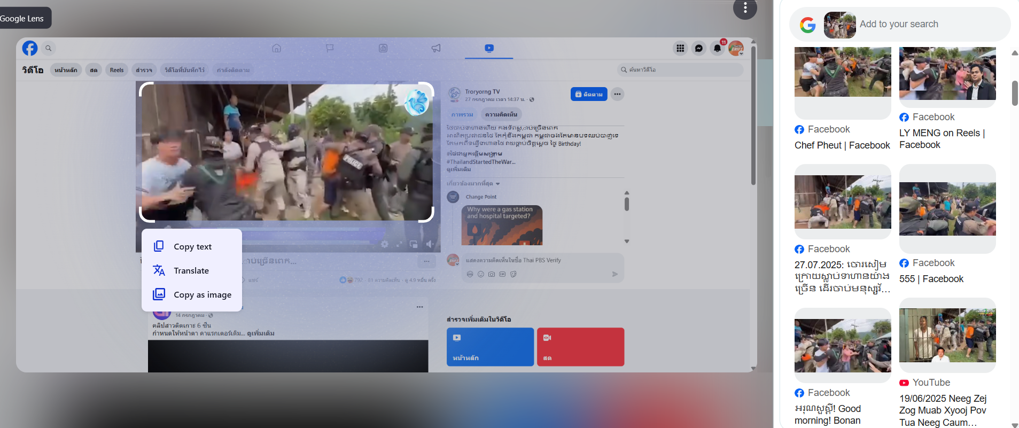Viewport: 1019px width, 428px height.
Task: Click the Add to your search field
Action: coord(899,24)
